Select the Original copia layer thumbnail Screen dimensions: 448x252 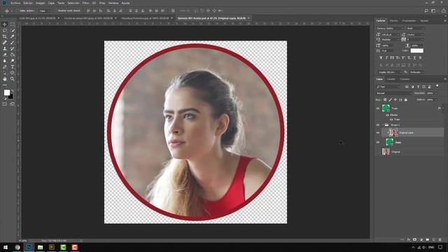(x=393, y=132)
